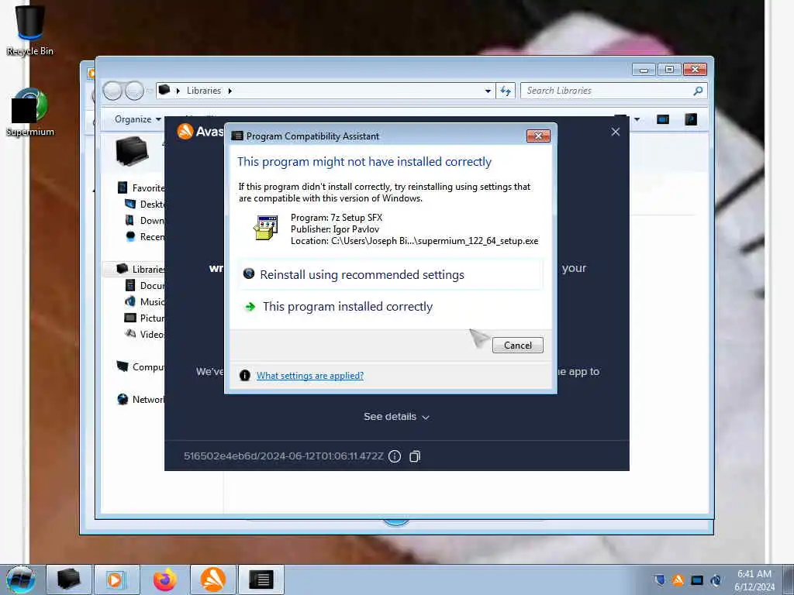Select Music library in the sidebar
The width and height of the screenshot is (794, 595).
click(145, 301)
